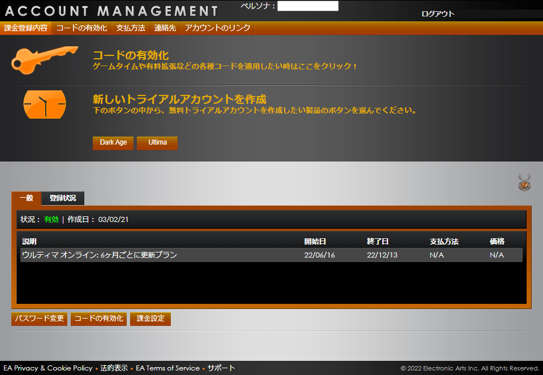Click the 有効 status text
Image resolution: width=543 pixels, height=375 pixels.
click(51, 220)
